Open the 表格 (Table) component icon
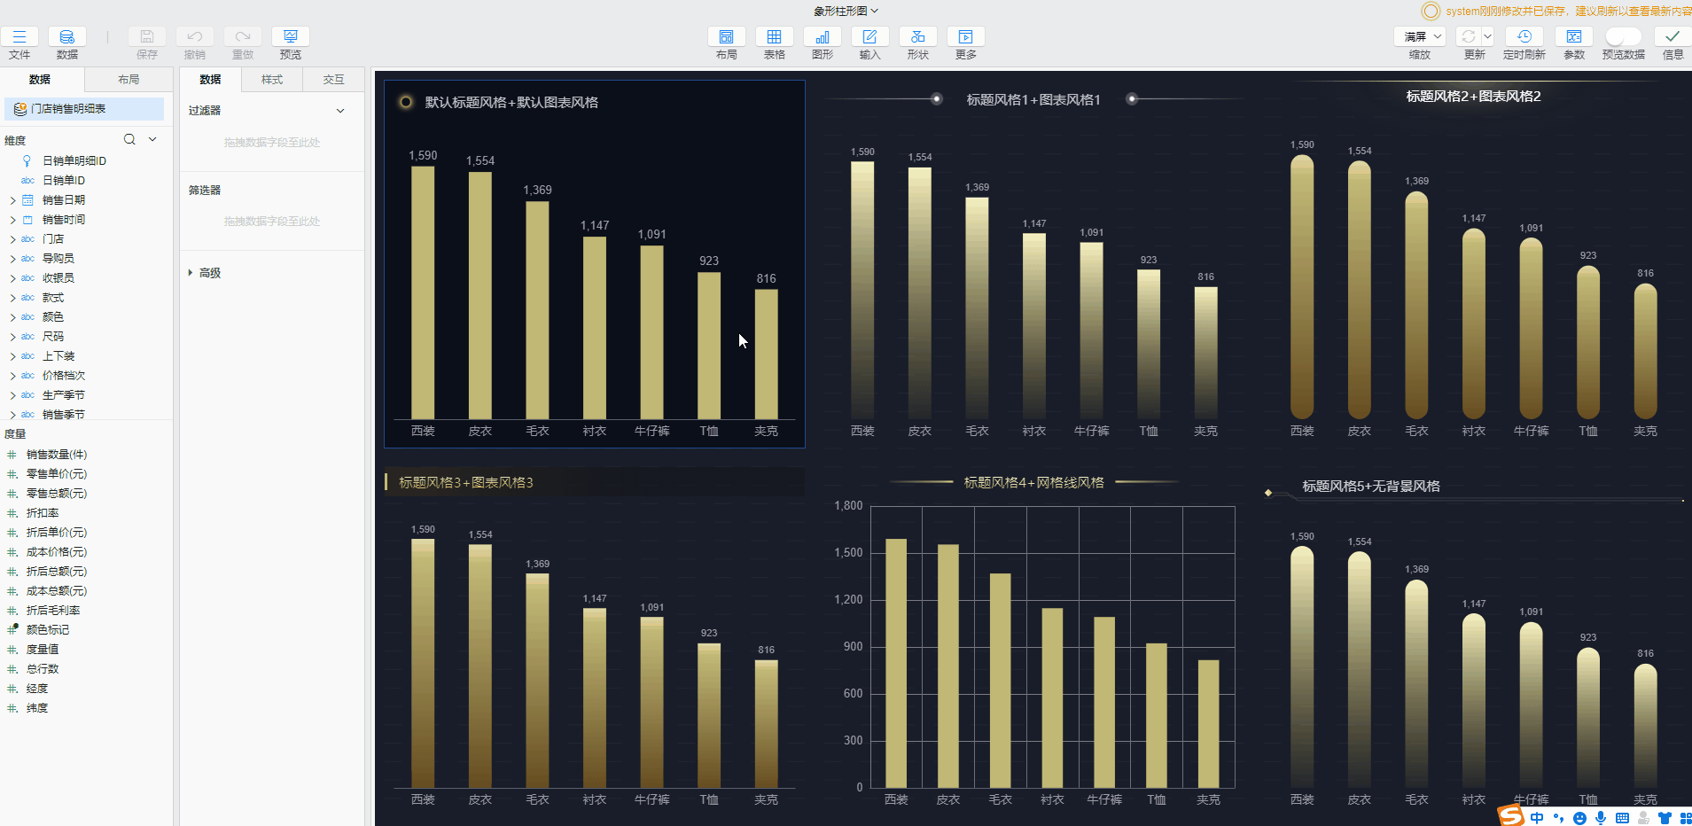 [x=774, y=37]
